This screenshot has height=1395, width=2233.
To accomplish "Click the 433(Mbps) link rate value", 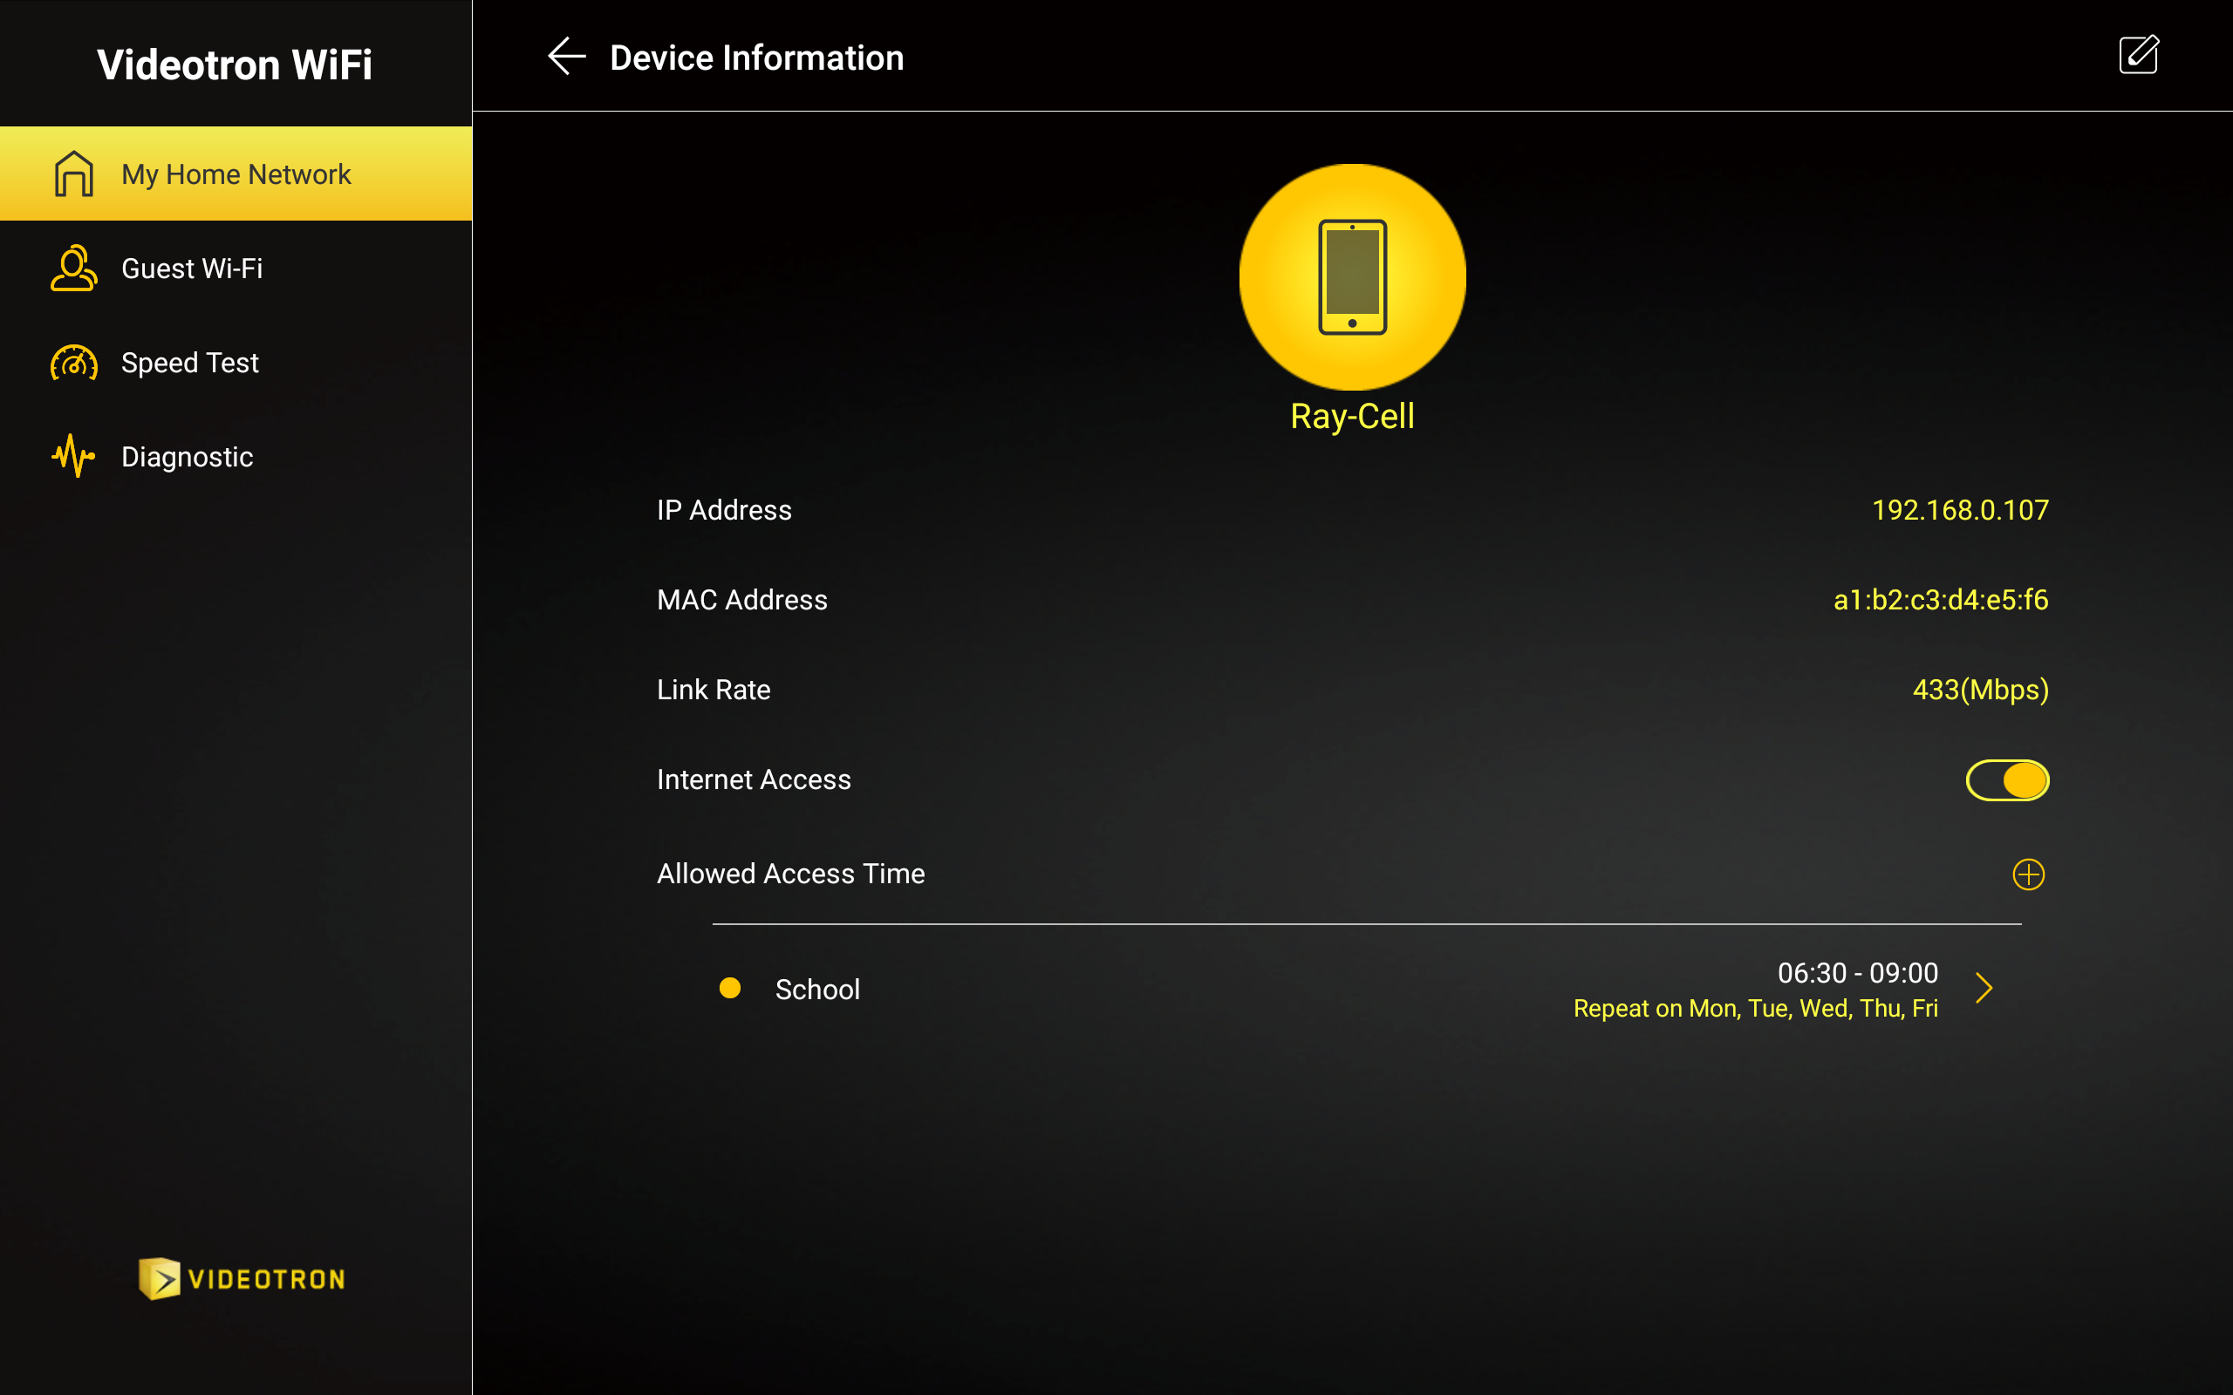I will click(1980, 691).
